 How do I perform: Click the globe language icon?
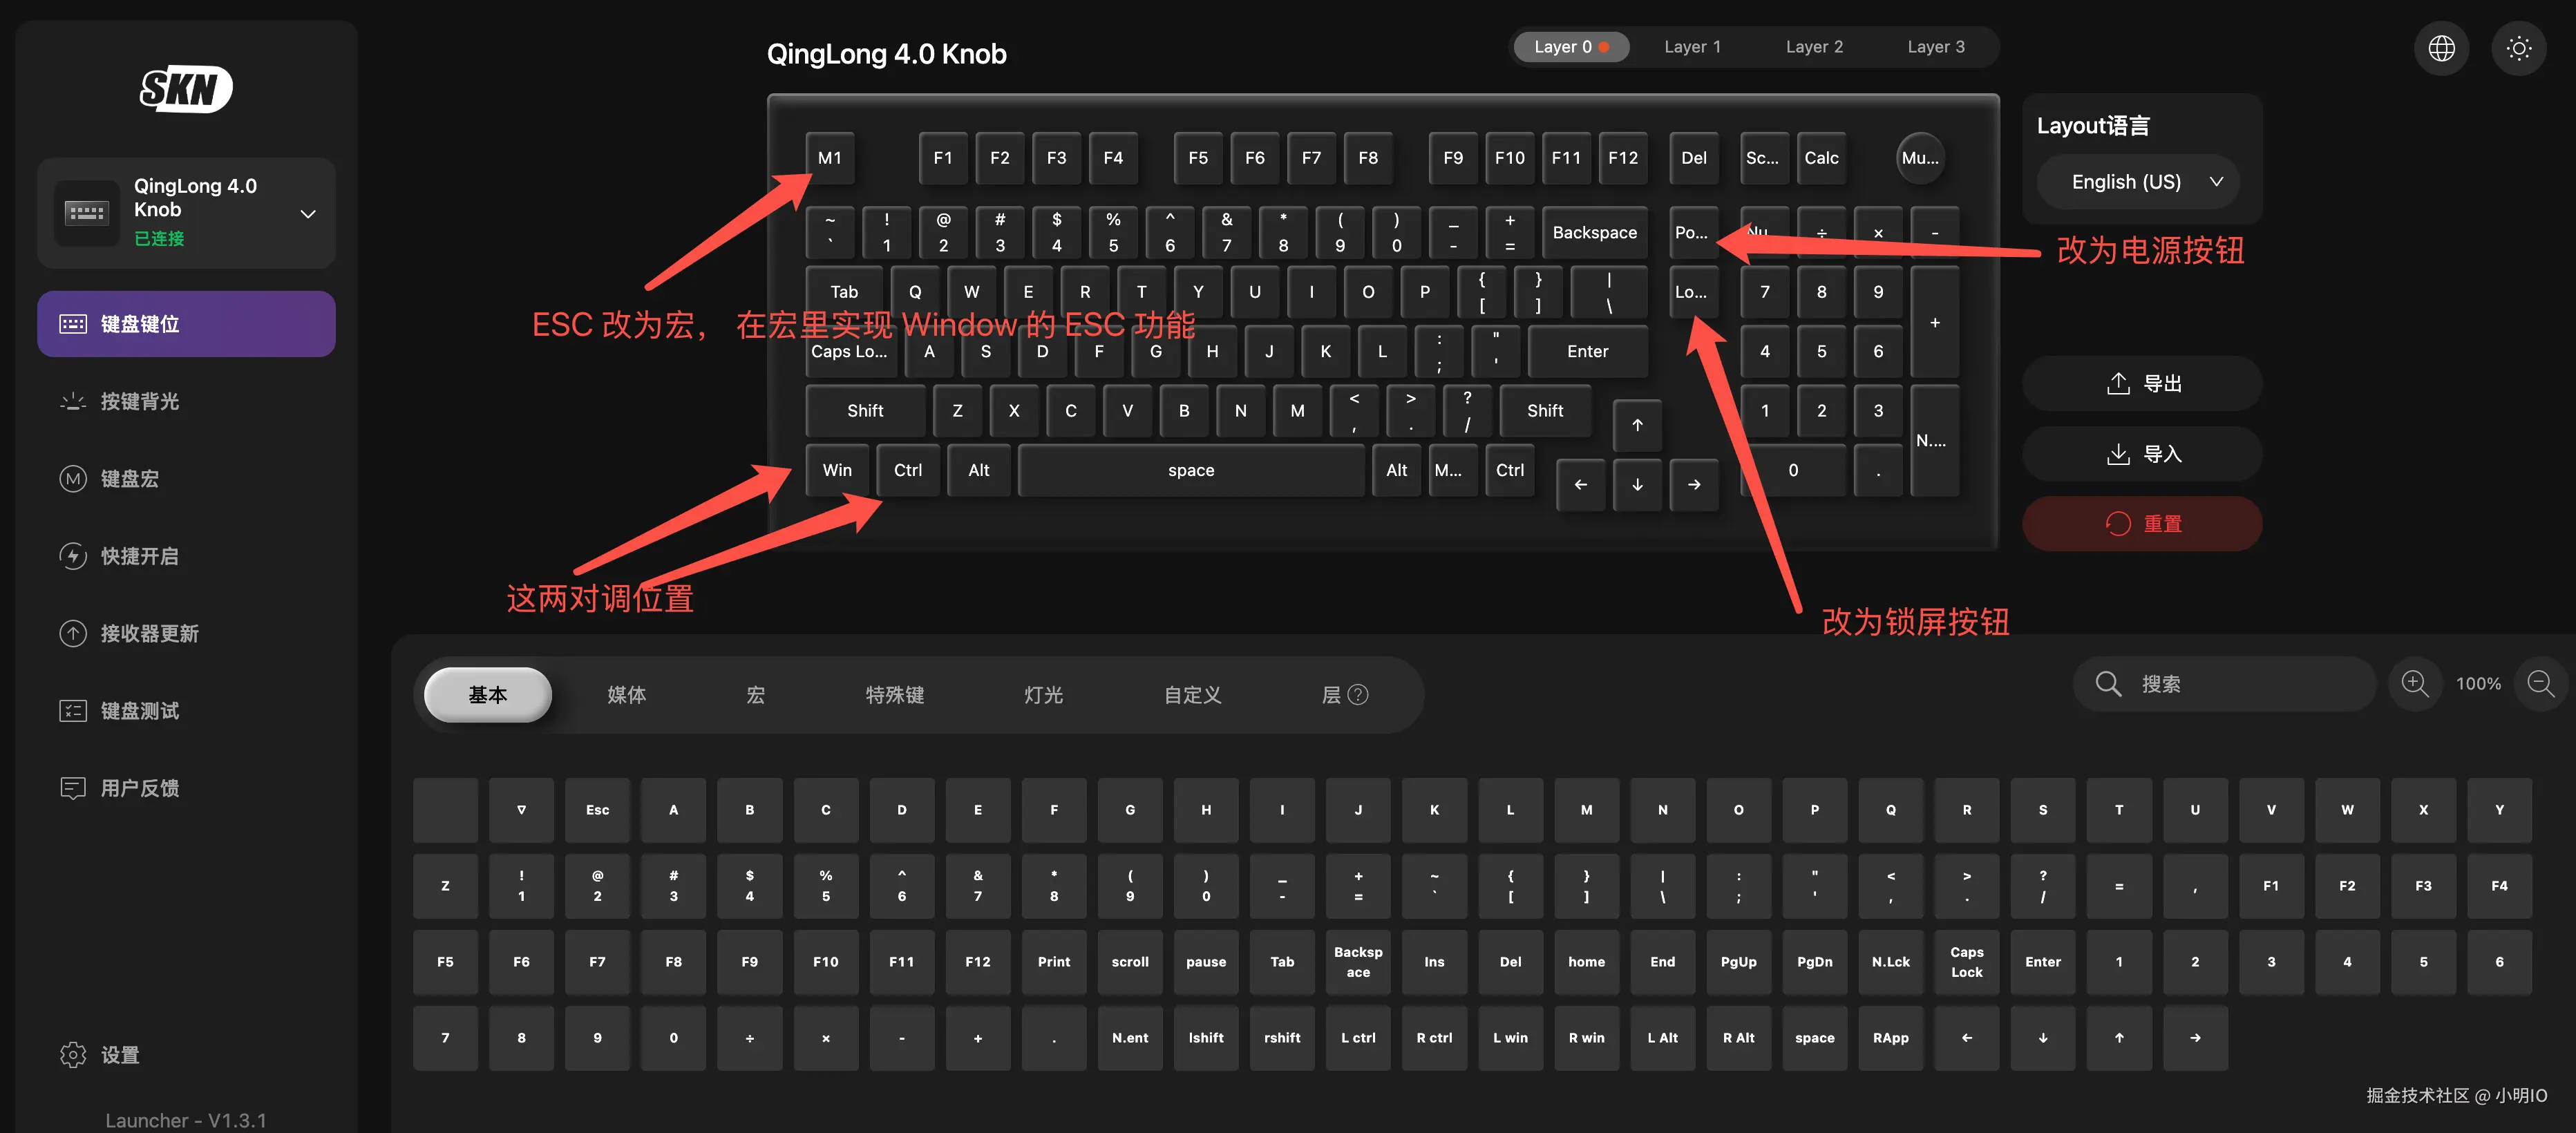click(2441, 48)
